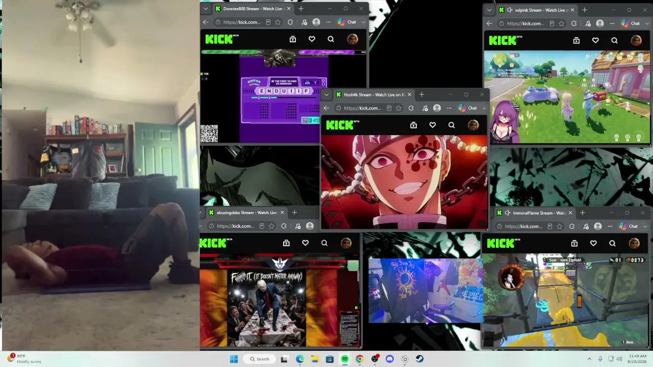
Task: Open Kick search in abuzingdabz window
Action: click(324, 243)
